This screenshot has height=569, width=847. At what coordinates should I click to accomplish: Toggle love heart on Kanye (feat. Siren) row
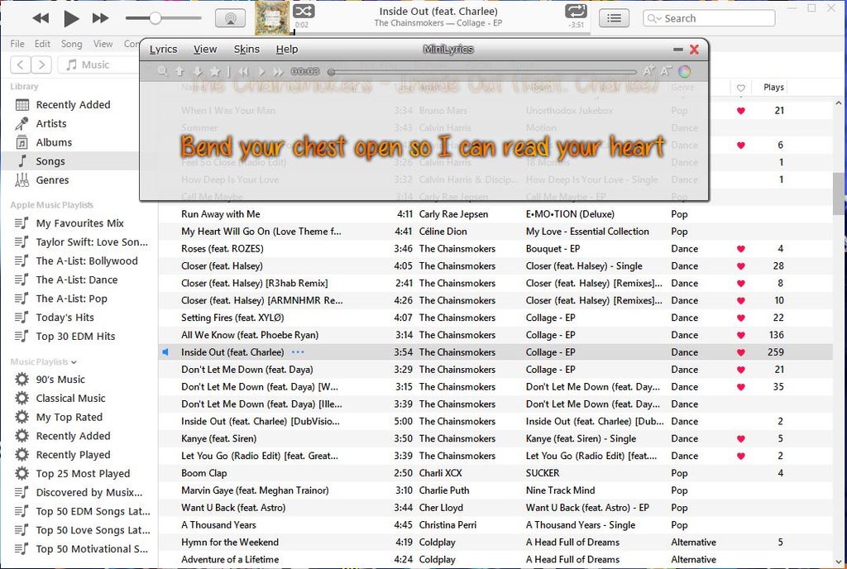740,439
